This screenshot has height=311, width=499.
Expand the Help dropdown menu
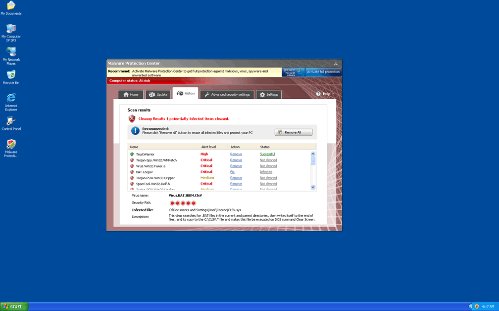pyautogui.click(x=325, y=94)
